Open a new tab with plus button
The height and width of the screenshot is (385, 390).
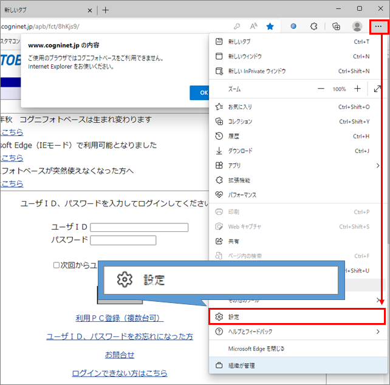106,10
